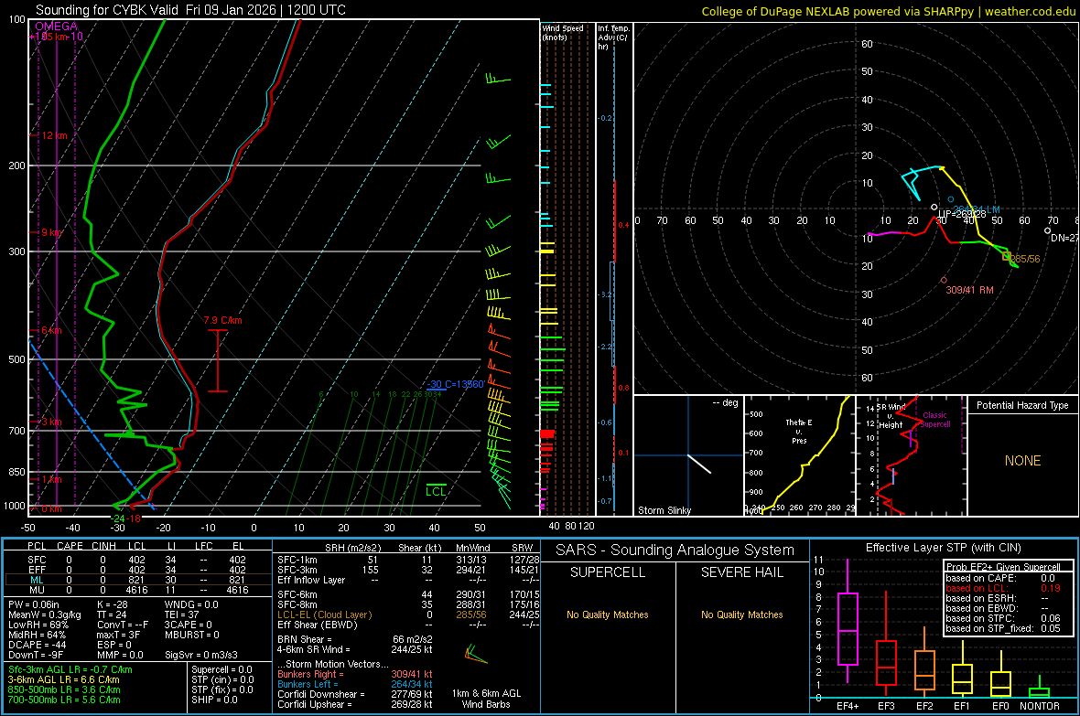Click the Supercell = 0.0 composite value
1080x716 pixels.
(221, 669)
